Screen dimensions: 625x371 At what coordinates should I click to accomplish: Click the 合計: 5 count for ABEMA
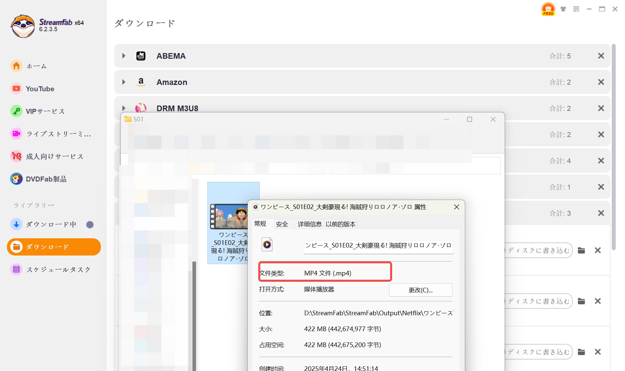pyautogui.click(x=560, y=56)
